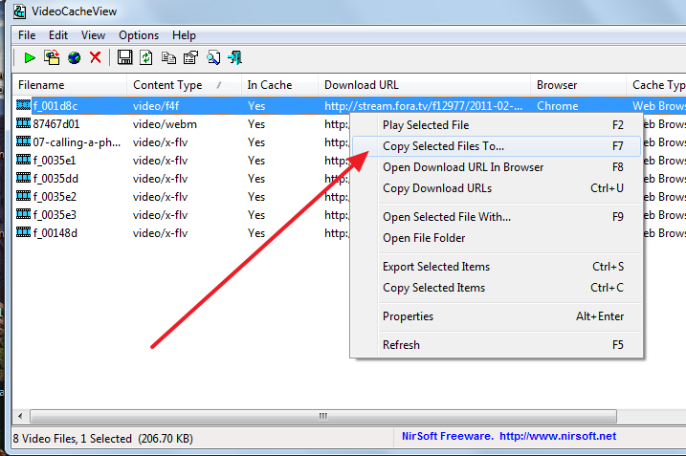Choose Copy Selected Items menu entry
This screenshot has width=686, height=456.
tap(497, 288)
